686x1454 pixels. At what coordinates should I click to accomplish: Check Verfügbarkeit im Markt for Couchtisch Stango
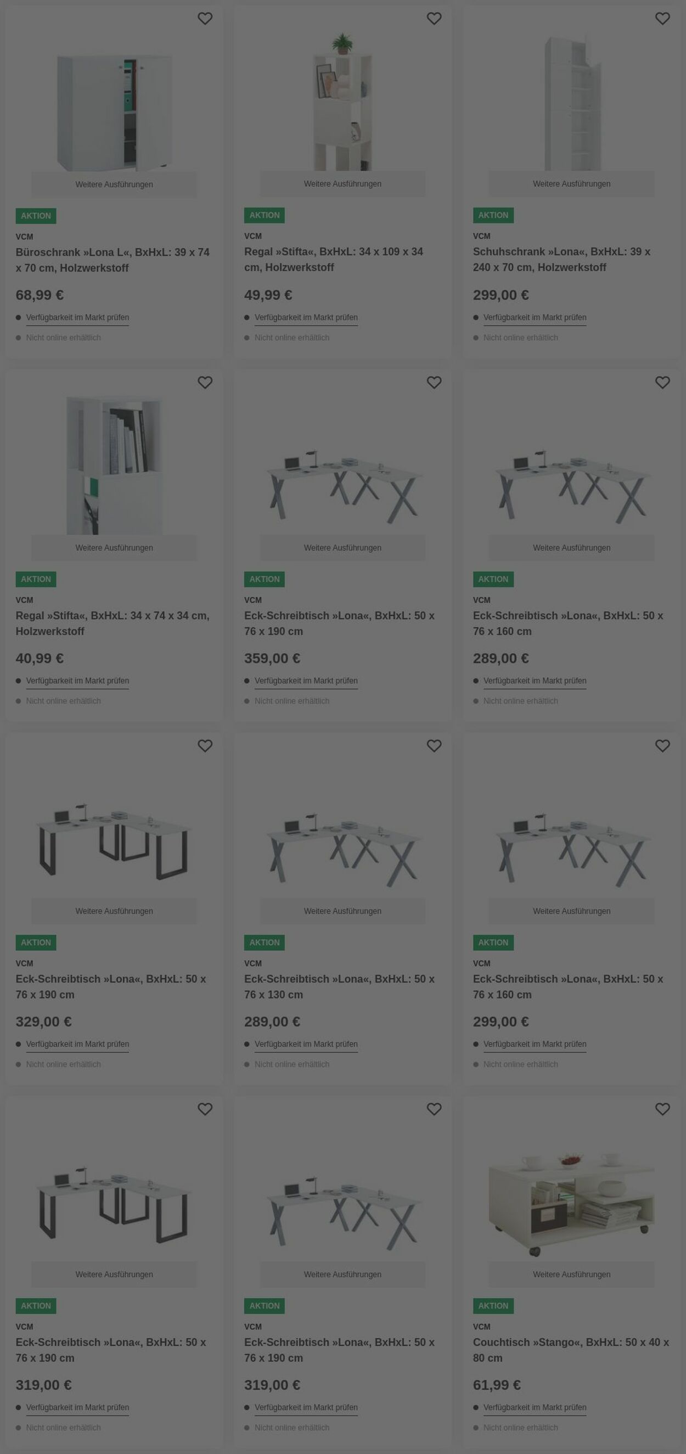(x=535, y=1408)
